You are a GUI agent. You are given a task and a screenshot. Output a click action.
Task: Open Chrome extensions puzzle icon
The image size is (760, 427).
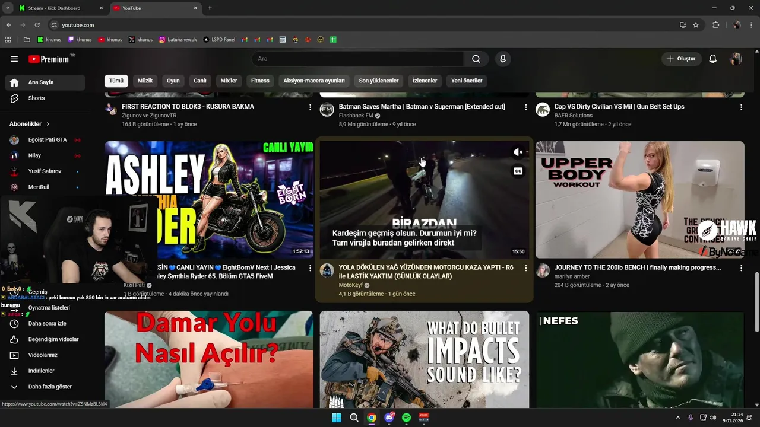tap(715, 25)
